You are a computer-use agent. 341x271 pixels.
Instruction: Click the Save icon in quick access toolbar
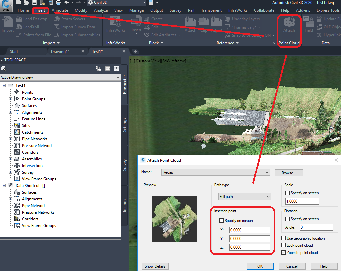point(35,2)
